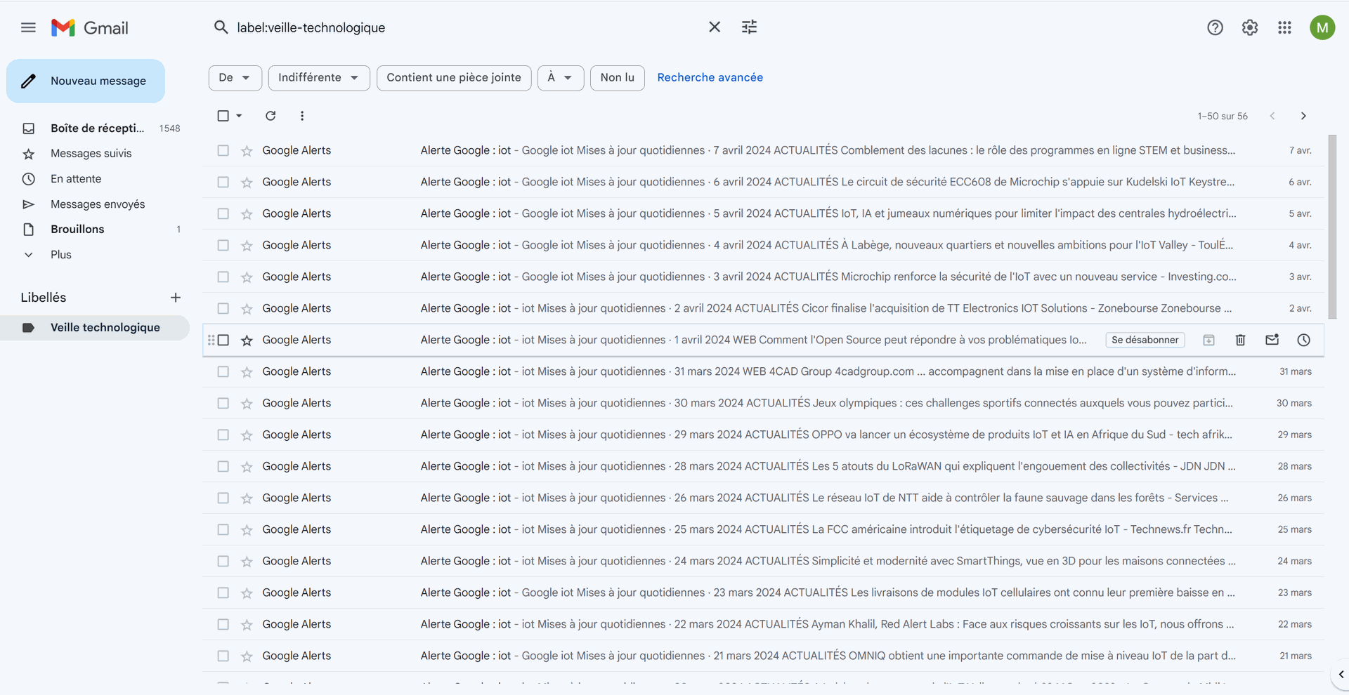This screenshot has height=695, width=1349.
Task: Open the 2 avril Cicor acquisition email
Action: click(763, 309)
